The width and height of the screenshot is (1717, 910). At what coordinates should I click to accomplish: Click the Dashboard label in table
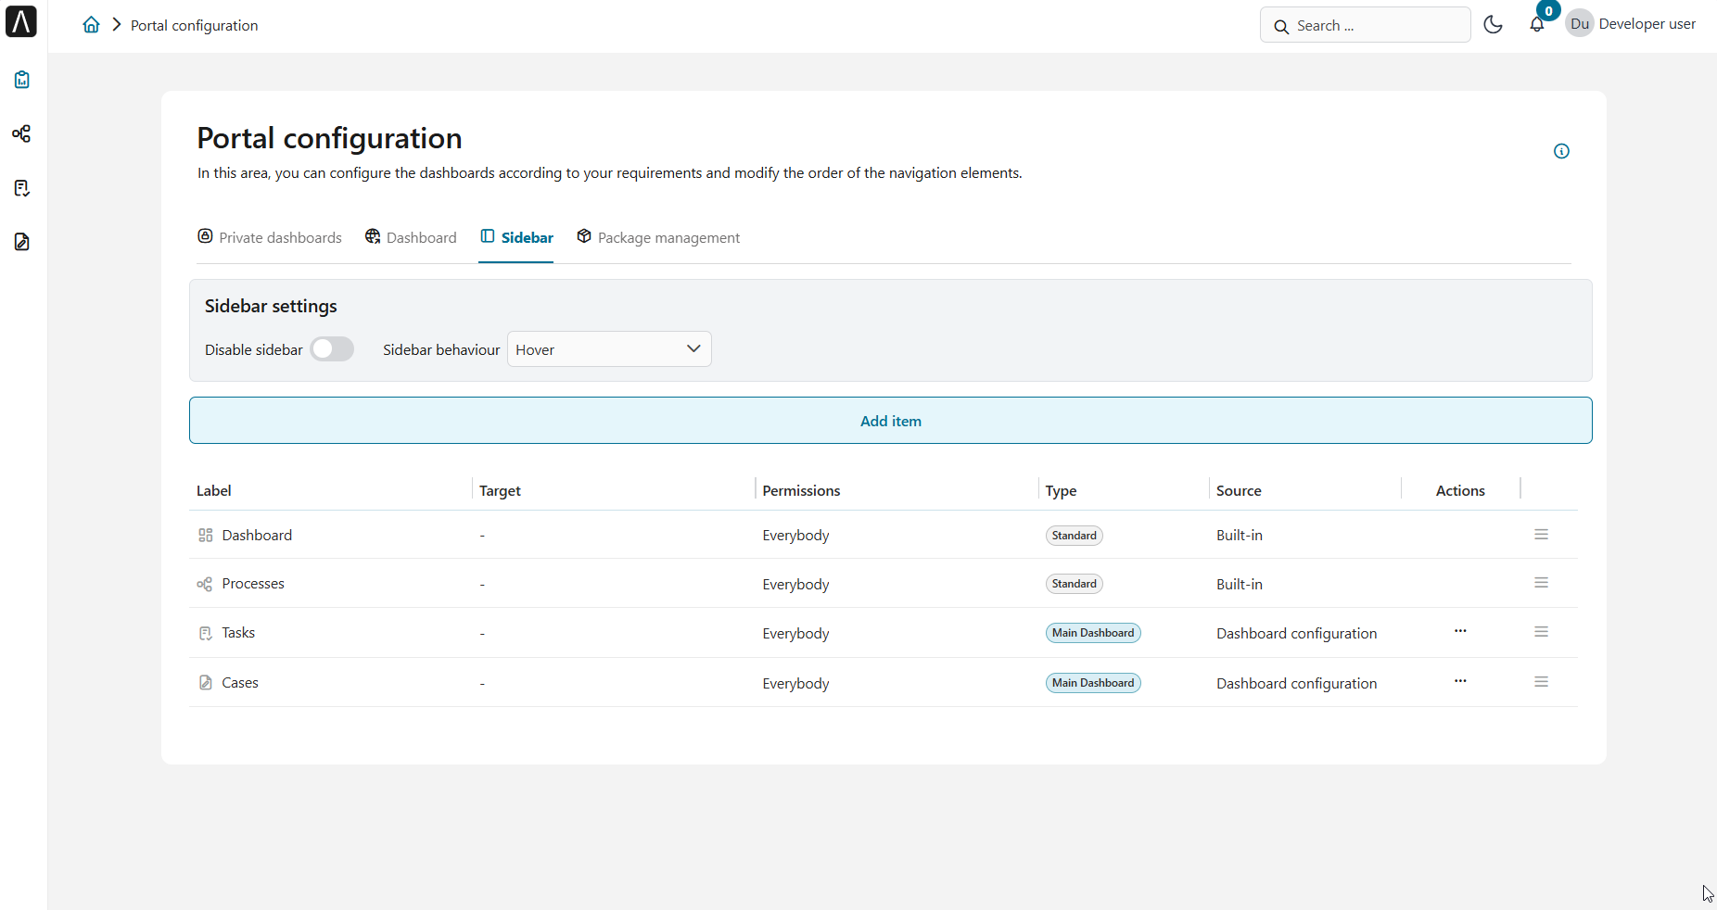click(257, 536)
